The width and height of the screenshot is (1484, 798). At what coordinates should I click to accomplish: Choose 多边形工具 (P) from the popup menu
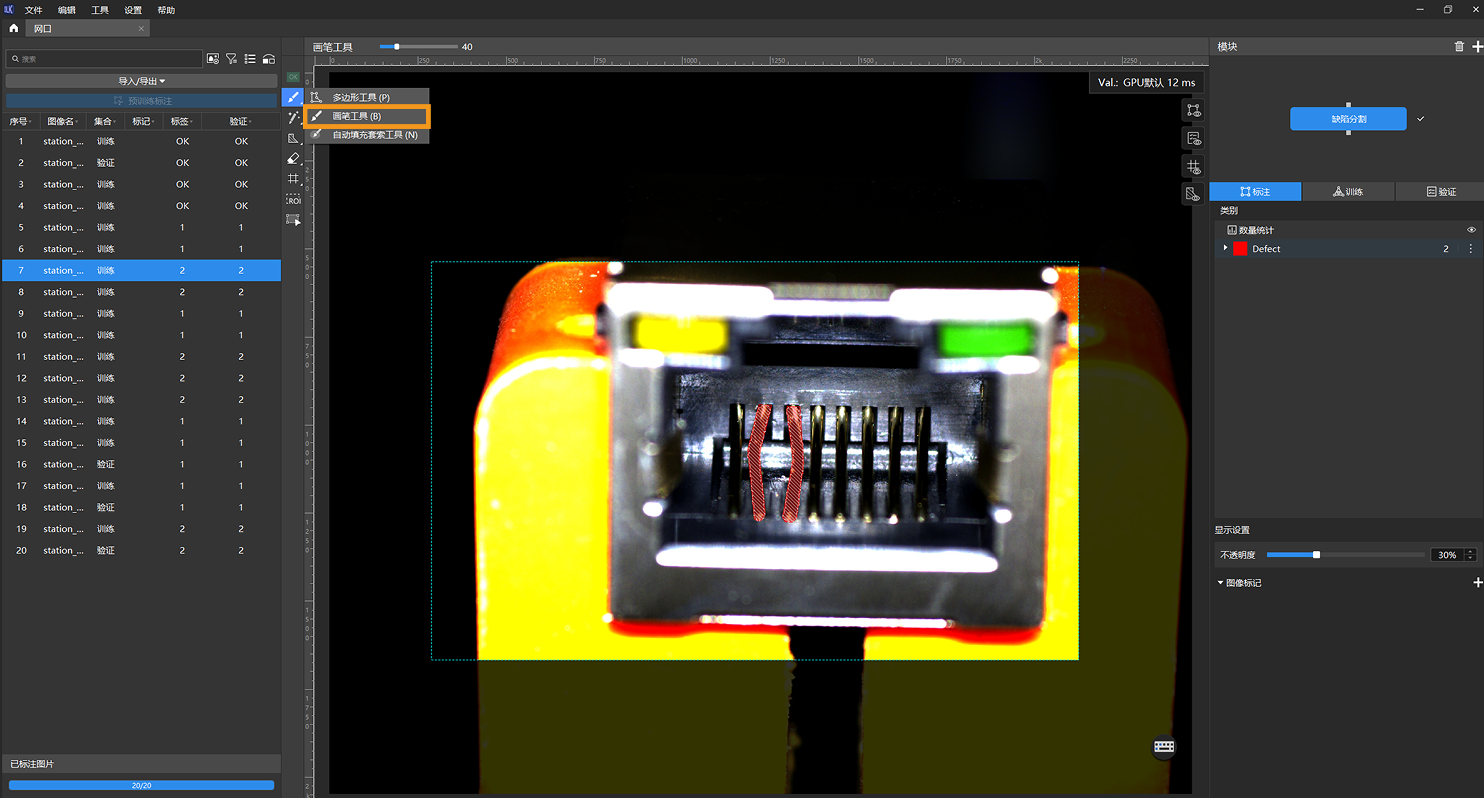[x=361, y=97]
